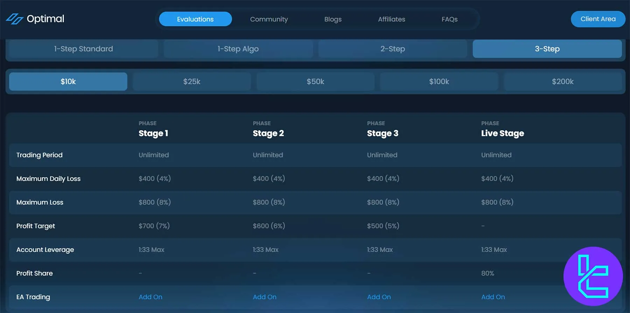The image size is (630, 313).
Task: Select the 1-Step Algo tab
Action: coord(238,49)
